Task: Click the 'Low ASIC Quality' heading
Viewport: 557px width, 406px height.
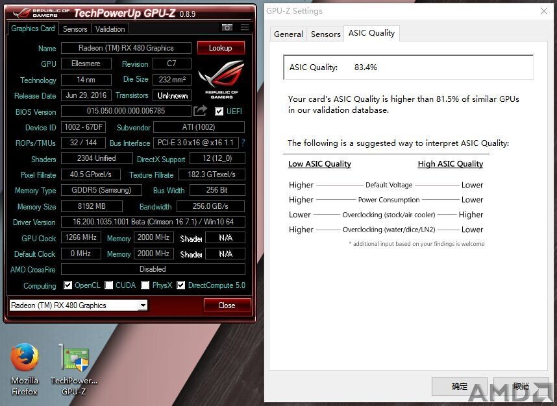Action: point(319,163)
